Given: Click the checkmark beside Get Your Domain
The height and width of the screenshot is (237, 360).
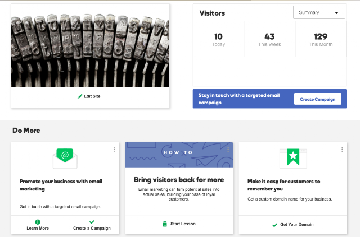Looking at the screenshot, I should pyautogui.click(x=274, y=225).
